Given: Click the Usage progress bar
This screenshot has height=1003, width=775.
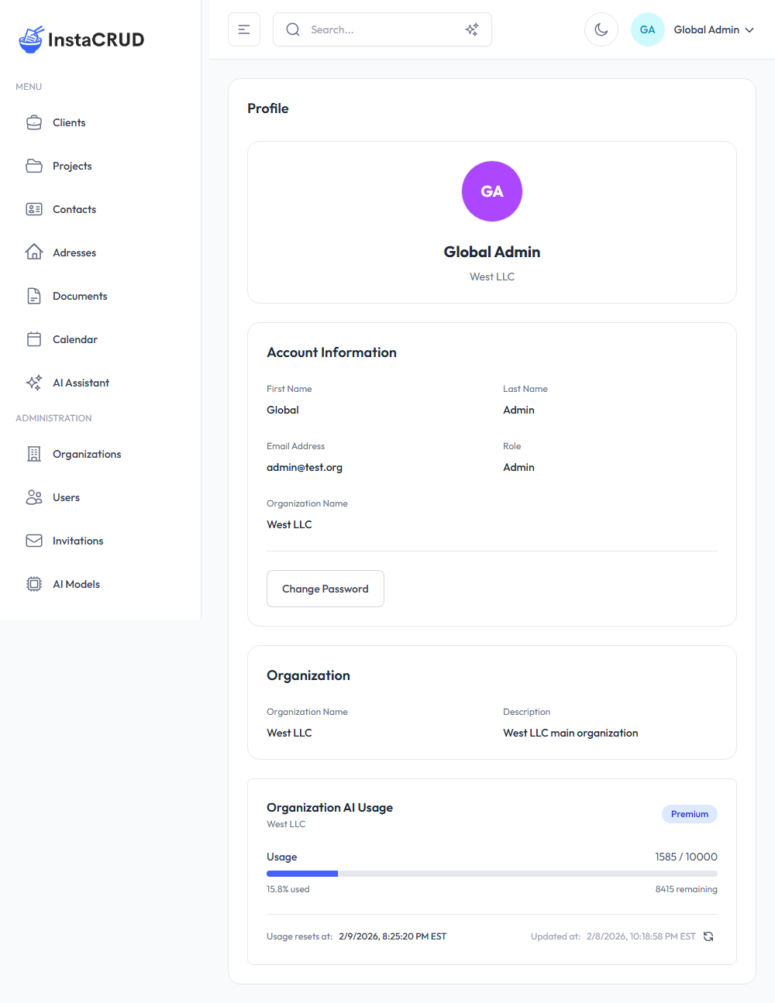Looking at the screenshot, I should [492, 873].
